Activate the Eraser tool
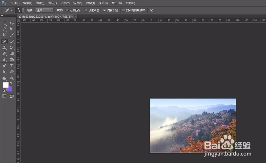266x163 pixels. tap(4, 53)
